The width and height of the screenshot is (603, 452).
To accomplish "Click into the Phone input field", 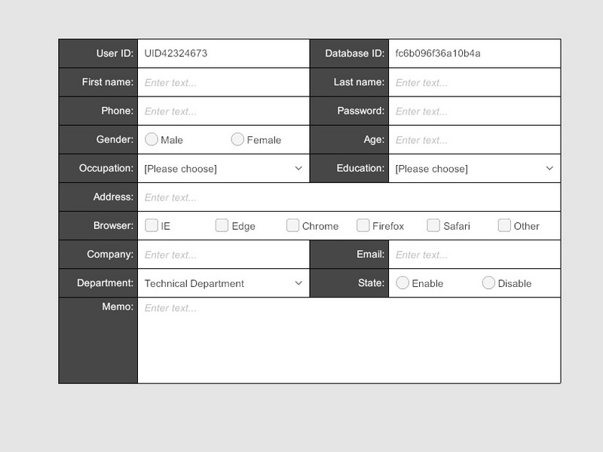I will pos(223,111).
